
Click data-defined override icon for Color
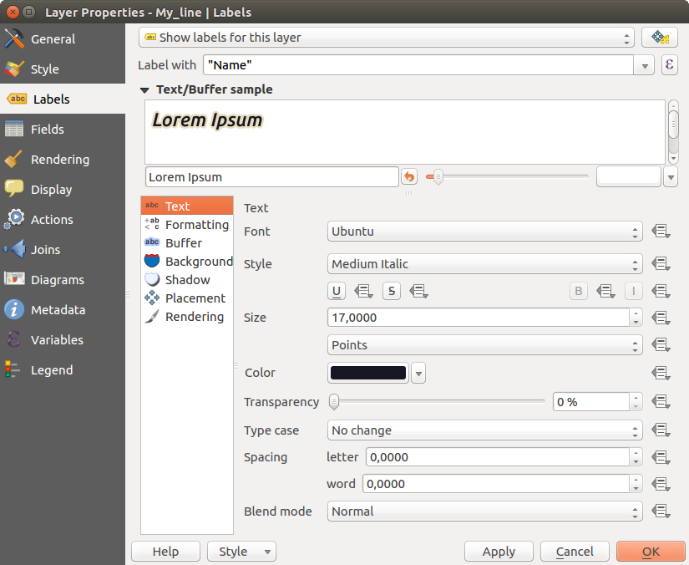pos(661,373)
